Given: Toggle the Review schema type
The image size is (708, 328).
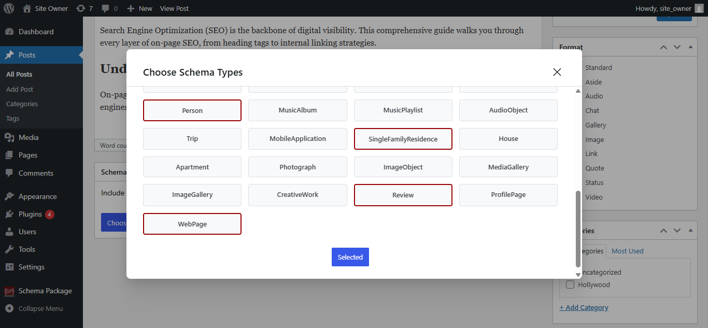Looking at the screenshot, I should 403,195.
